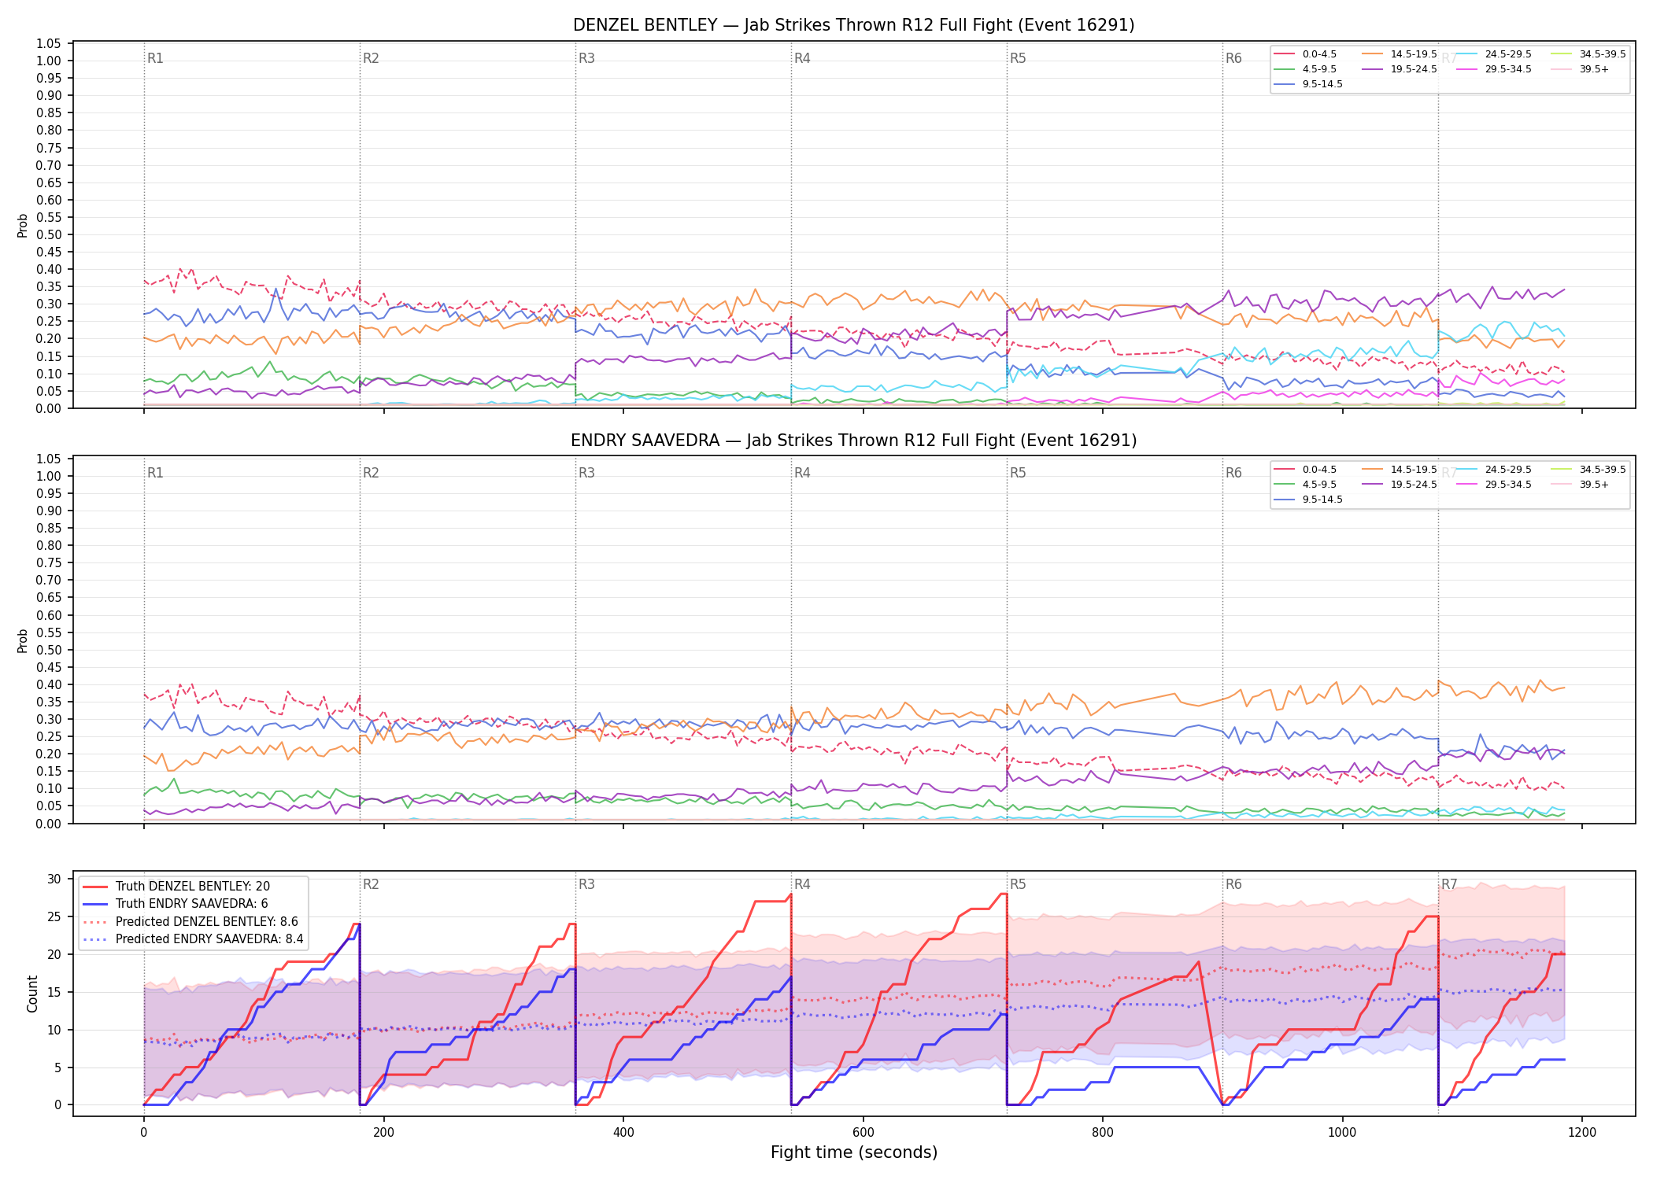The width and height of the screenshot is (1653, 1180).
Task: Click the R2 round marker in Denzel Bentley chart
Action: point(371,58)
